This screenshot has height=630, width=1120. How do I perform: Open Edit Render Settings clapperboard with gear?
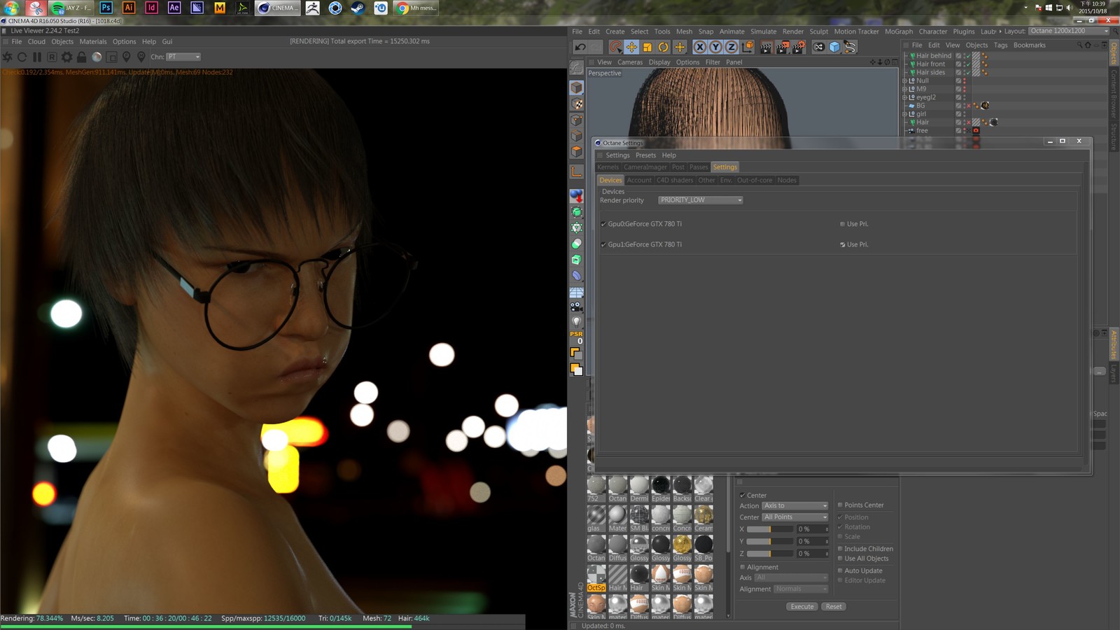(799, 47)
